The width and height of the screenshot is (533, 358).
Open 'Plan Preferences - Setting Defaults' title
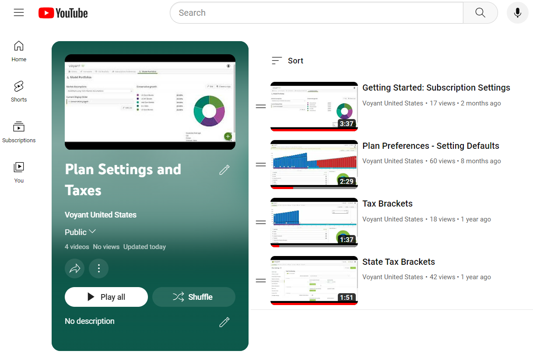tap(431, 146)
